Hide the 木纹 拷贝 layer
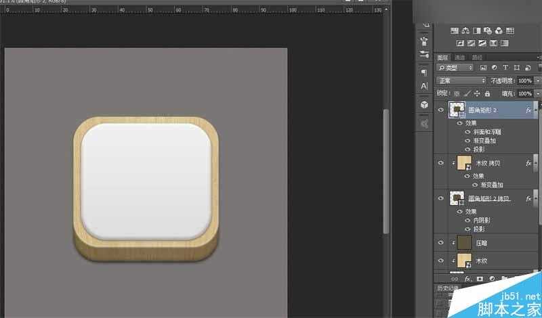 tap(441, 163)
